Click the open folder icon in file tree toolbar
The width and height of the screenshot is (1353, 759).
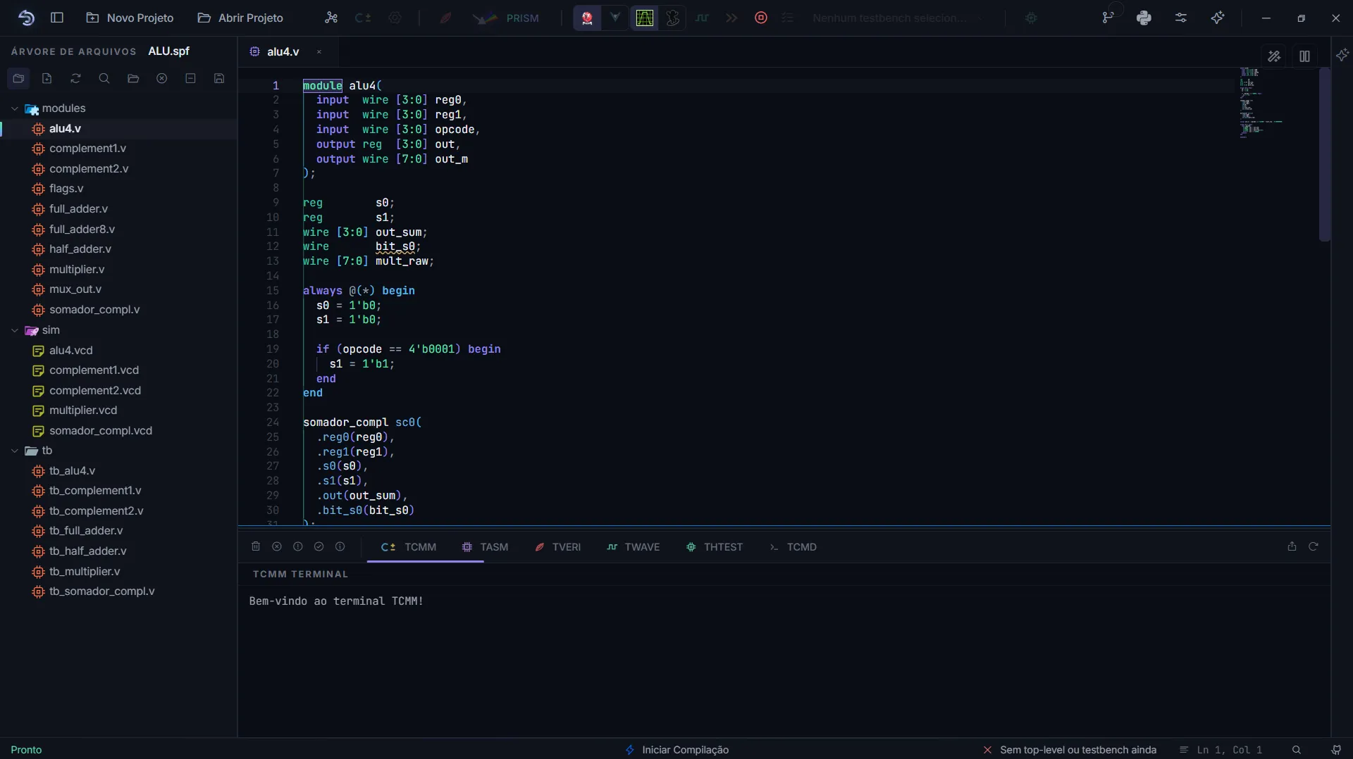tap(133, 78)
